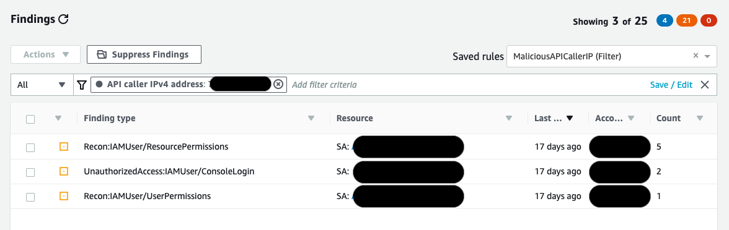Click severity icon of ConsoleLogin finding
The height and width of the screenshot is (230, 729).
click(x=64, y=172)
